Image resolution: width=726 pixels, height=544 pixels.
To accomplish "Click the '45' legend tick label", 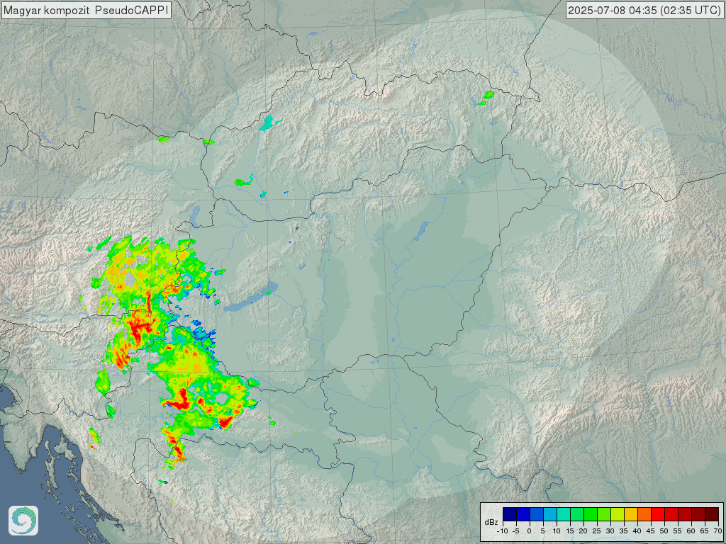I will click(x=651, y=531).
